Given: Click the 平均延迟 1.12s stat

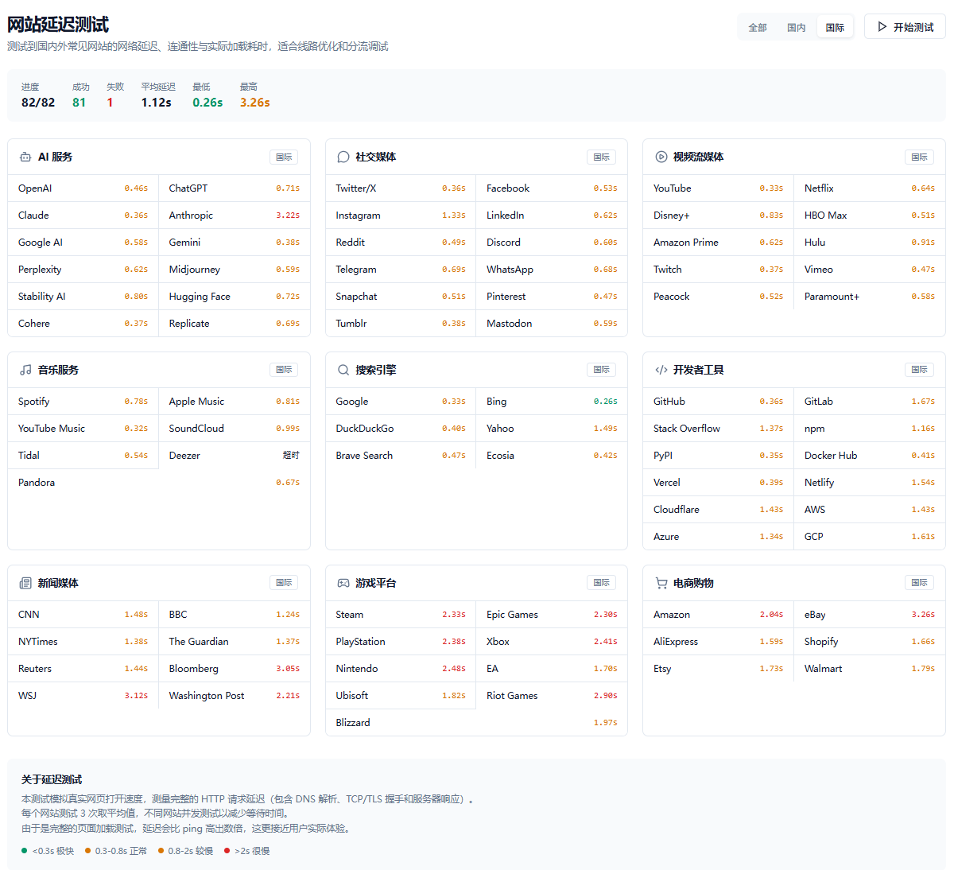Looking at the screenshot, I should click(158, 95).
